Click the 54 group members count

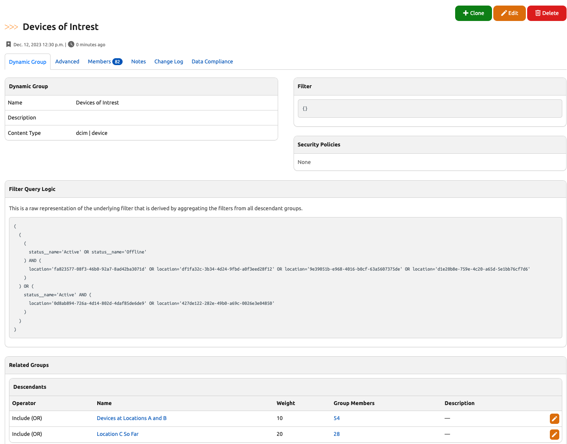point(336,418)
